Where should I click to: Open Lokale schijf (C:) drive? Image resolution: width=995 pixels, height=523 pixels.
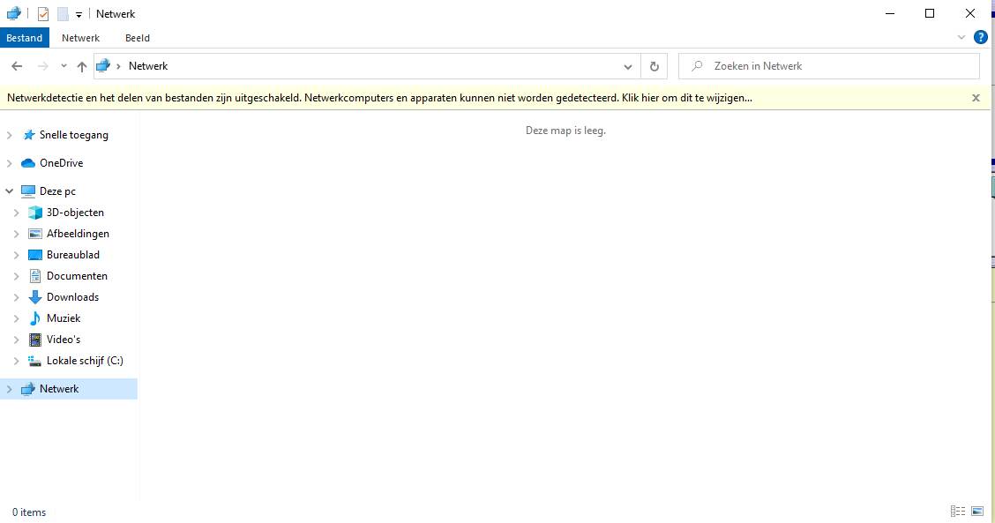[85, 361]
